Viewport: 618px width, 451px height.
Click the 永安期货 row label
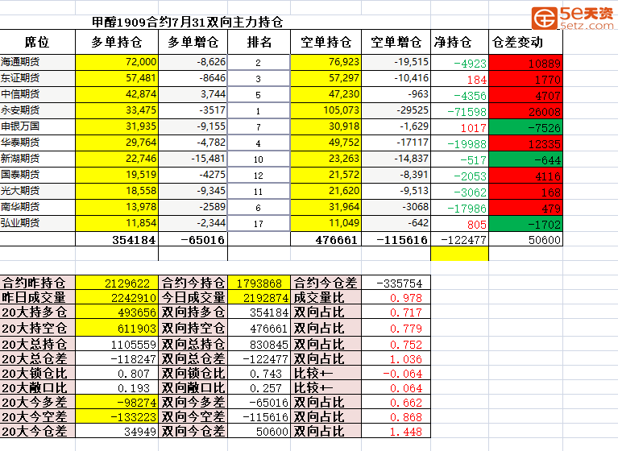click(x=37, y=110)
